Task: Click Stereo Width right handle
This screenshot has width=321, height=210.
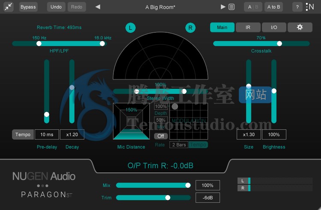Action: coord(184,91)
